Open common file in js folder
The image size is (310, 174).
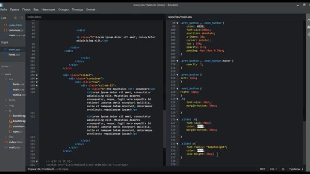[19, 126]
